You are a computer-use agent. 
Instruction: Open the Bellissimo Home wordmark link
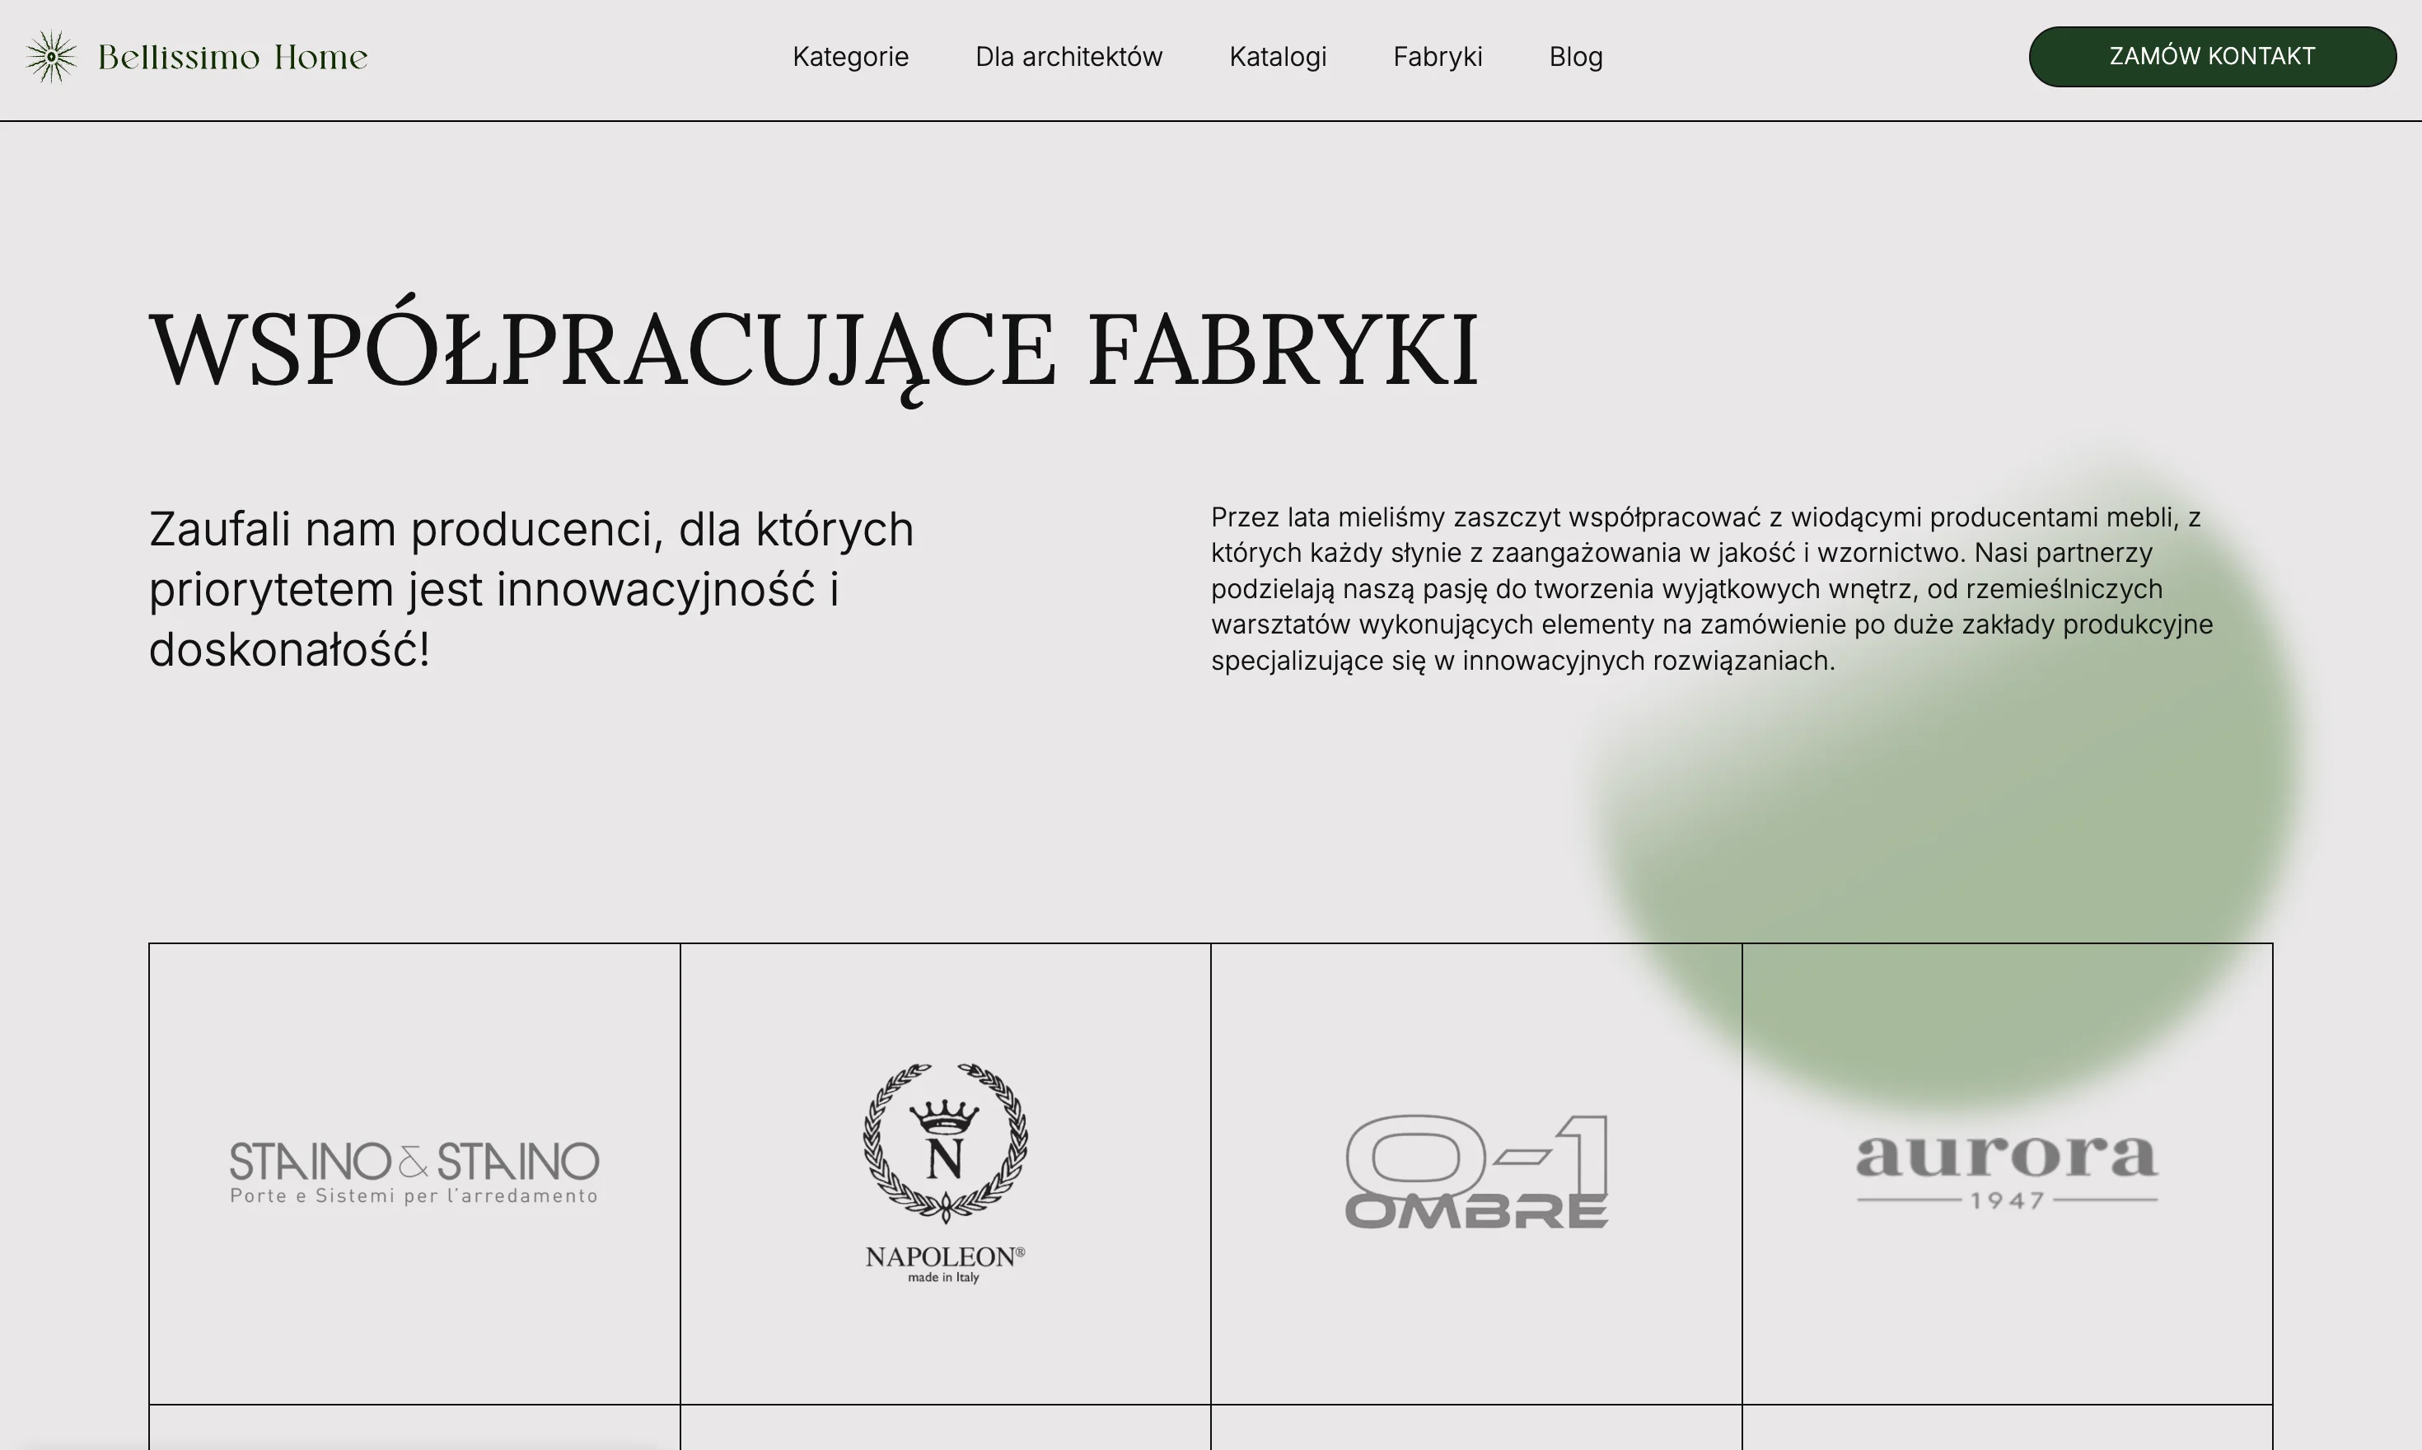[x=232, y=57]
